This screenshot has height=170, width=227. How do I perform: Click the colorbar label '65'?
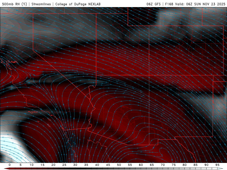click(152, 165)
